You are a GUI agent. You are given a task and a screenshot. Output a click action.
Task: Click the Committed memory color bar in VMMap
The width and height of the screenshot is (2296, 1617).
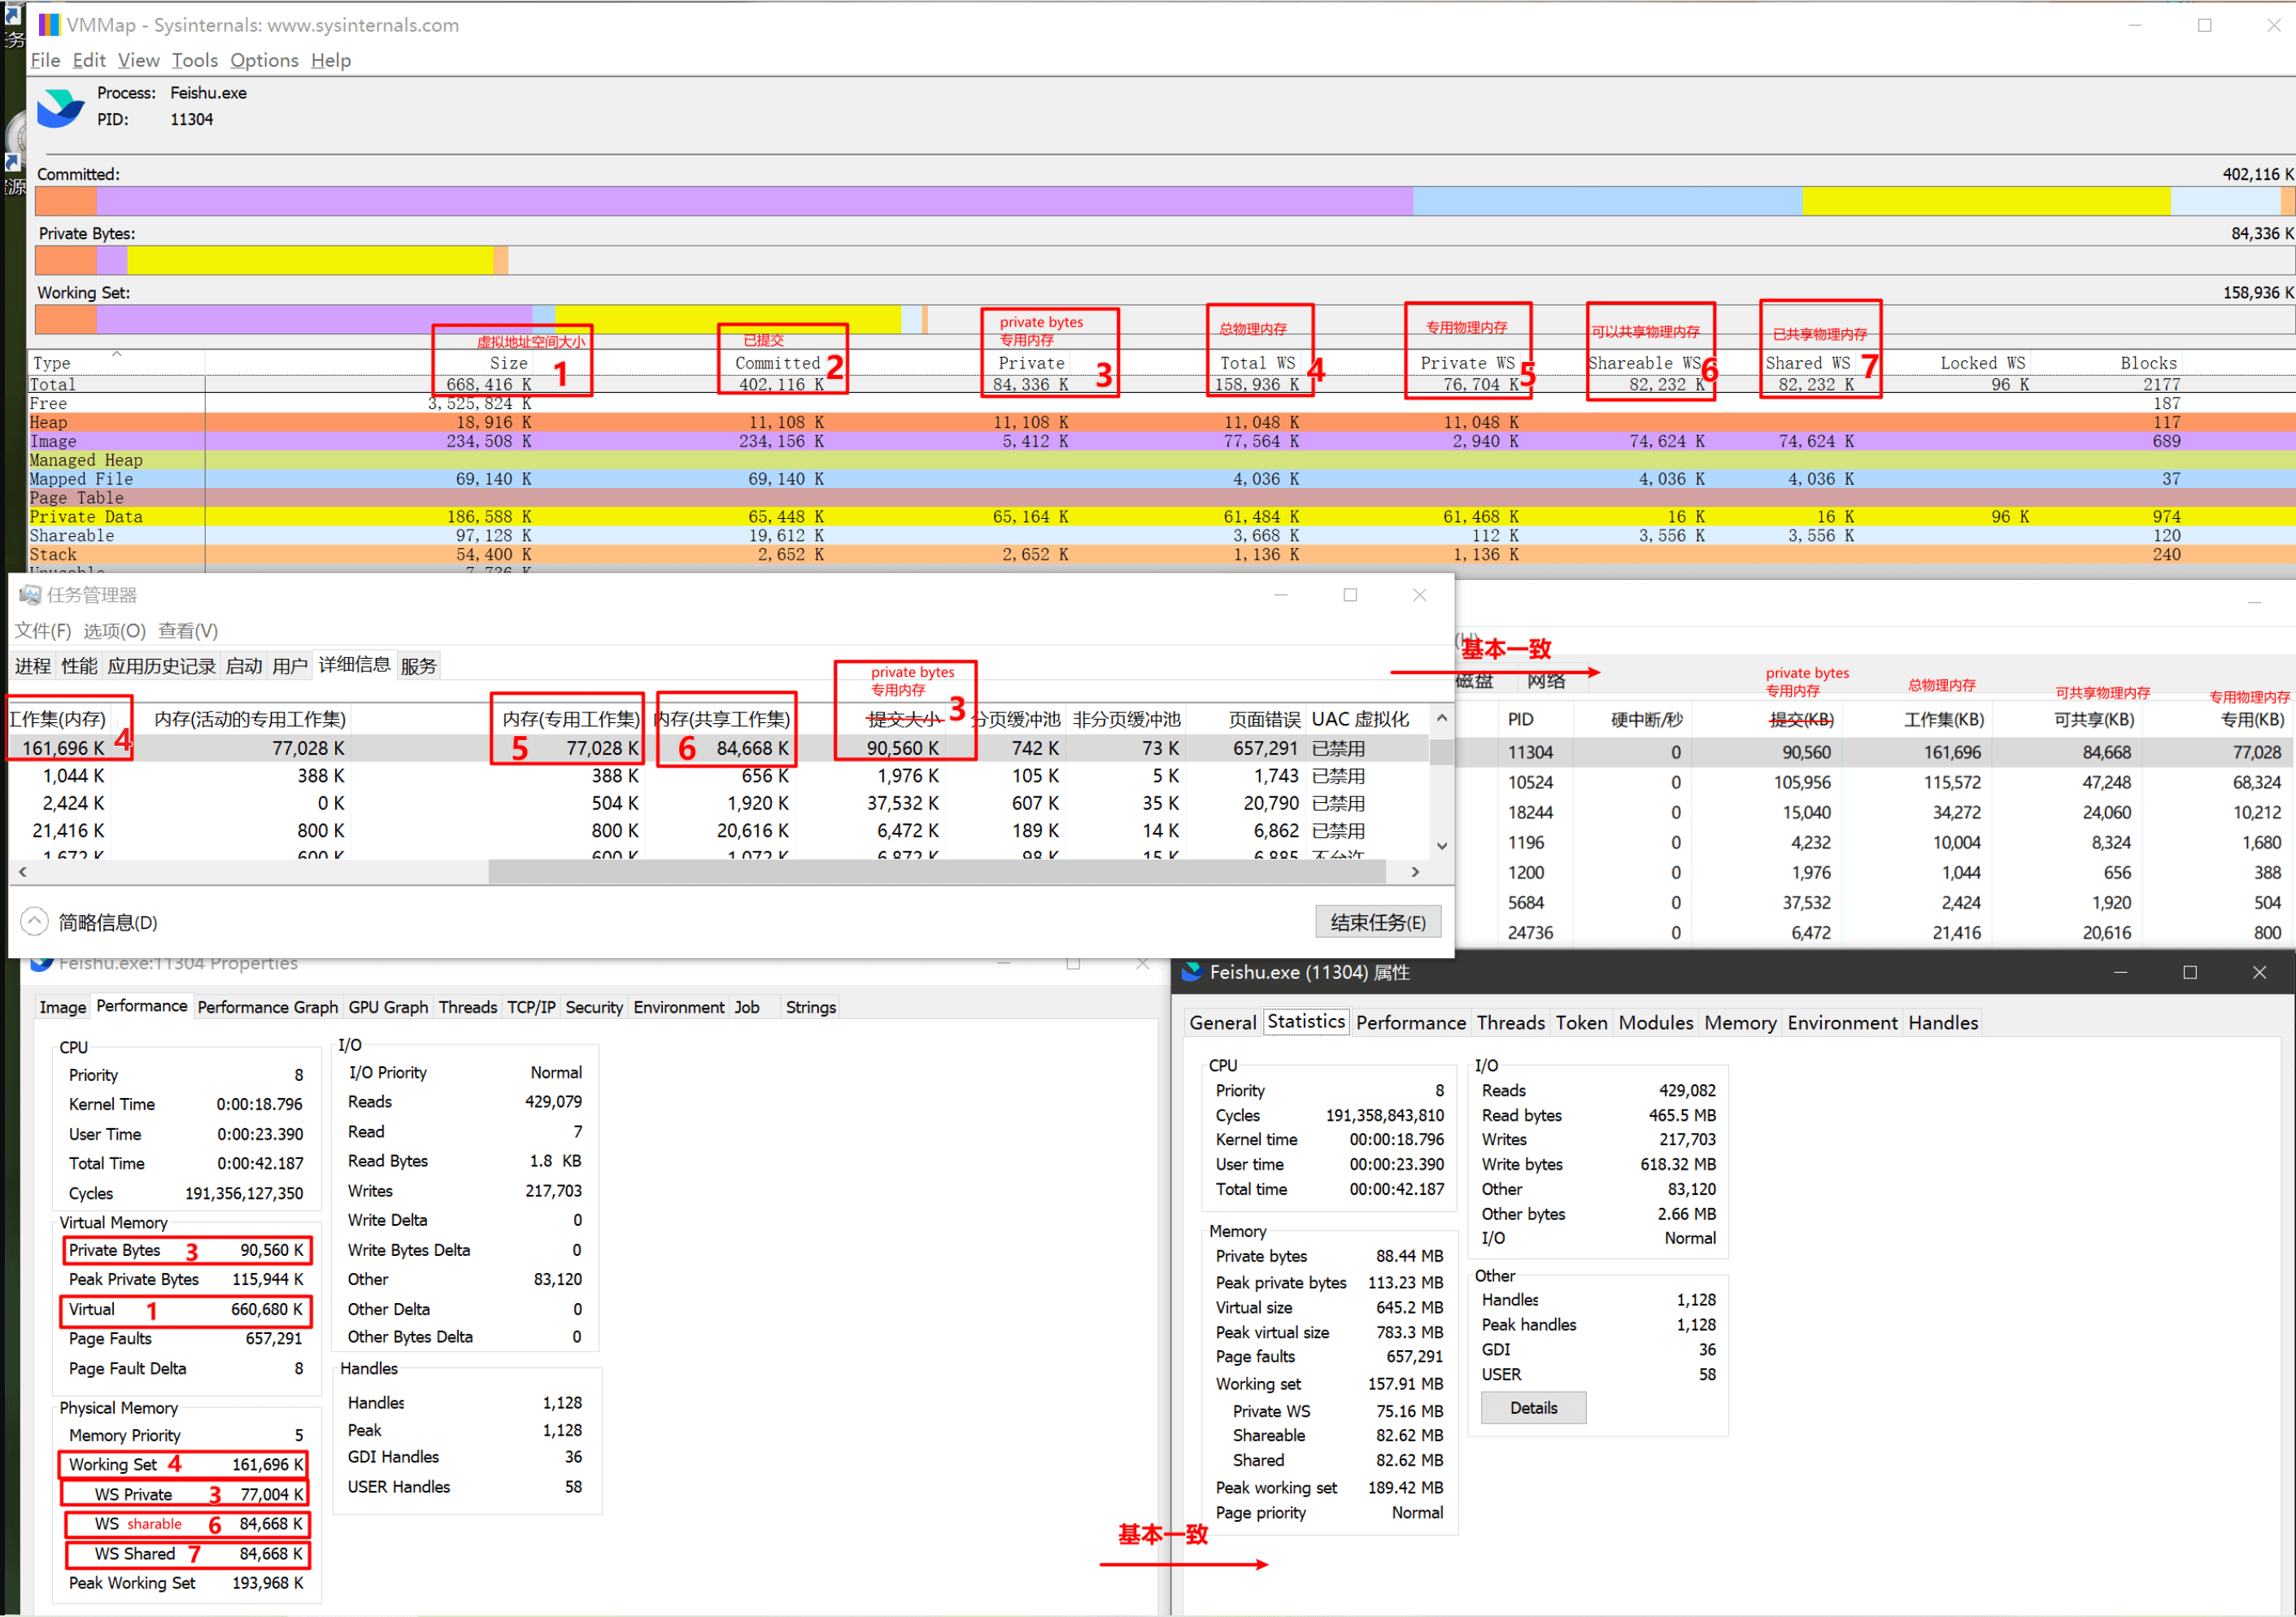[1164, 201]
